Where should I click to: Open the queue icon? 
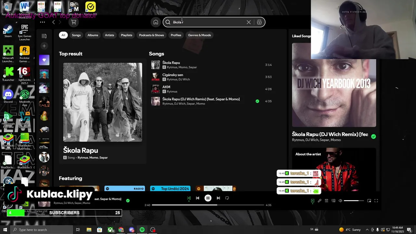pyautogui.click(x=327, y=201)
